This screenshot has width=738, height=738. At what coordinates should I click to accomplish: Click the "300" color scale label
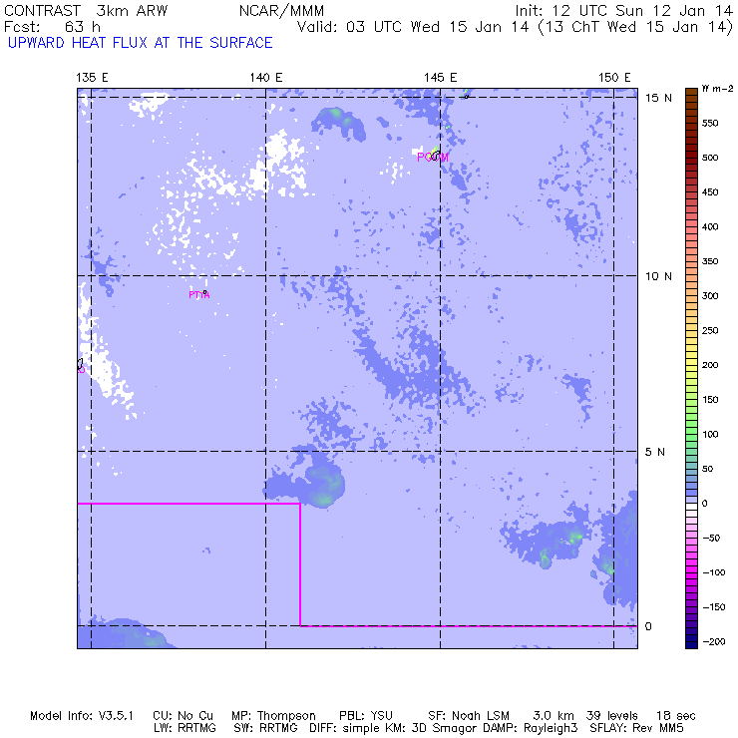pyautogui.click(x=710, y=296)
